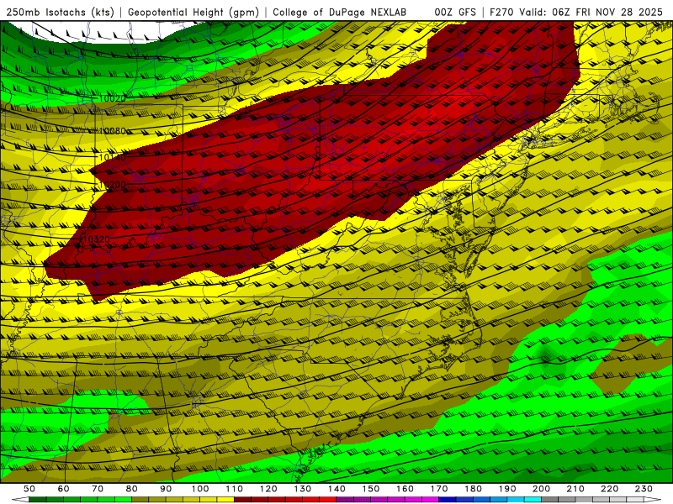This screenshot has height=504, width=673.
Task: Click the 160 value on the color scale
Action: pos(405,489)
